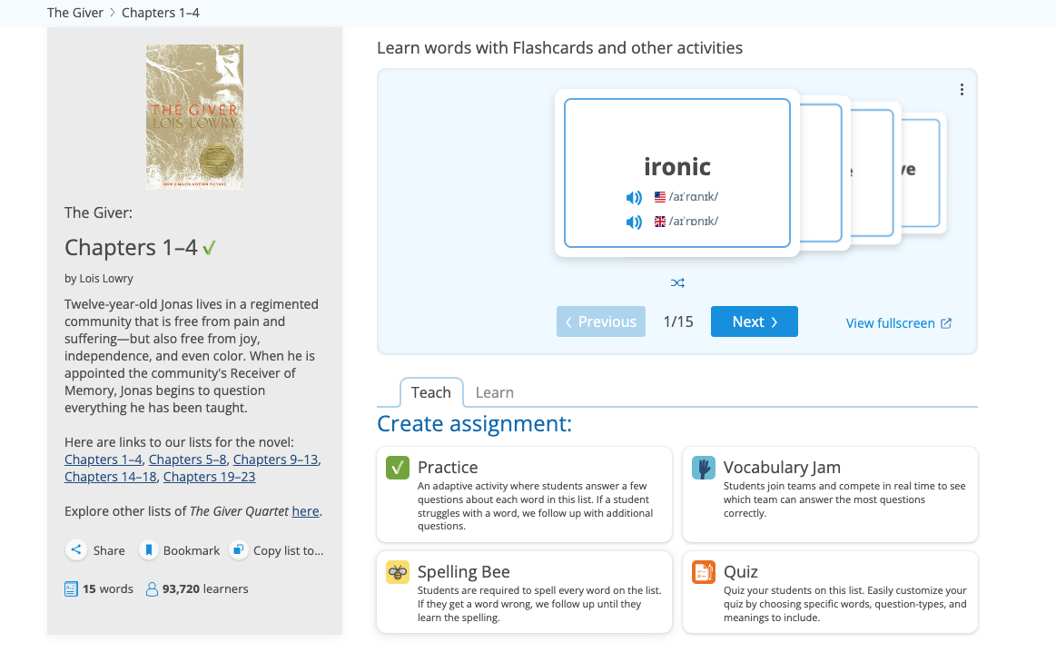Play the American pronunciation of ironic
Screen dimensions: 1056x672
click(633, 197)
